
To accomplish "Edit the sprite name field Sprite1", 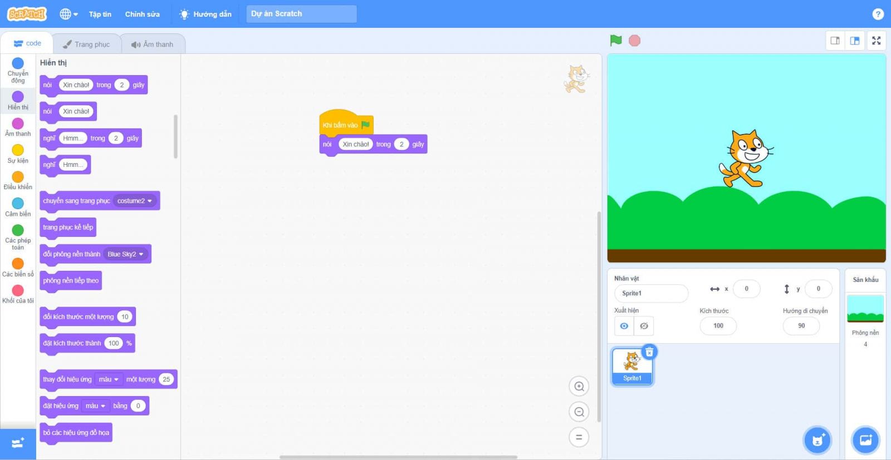I will pyautogui.click(x=651, y=293).
